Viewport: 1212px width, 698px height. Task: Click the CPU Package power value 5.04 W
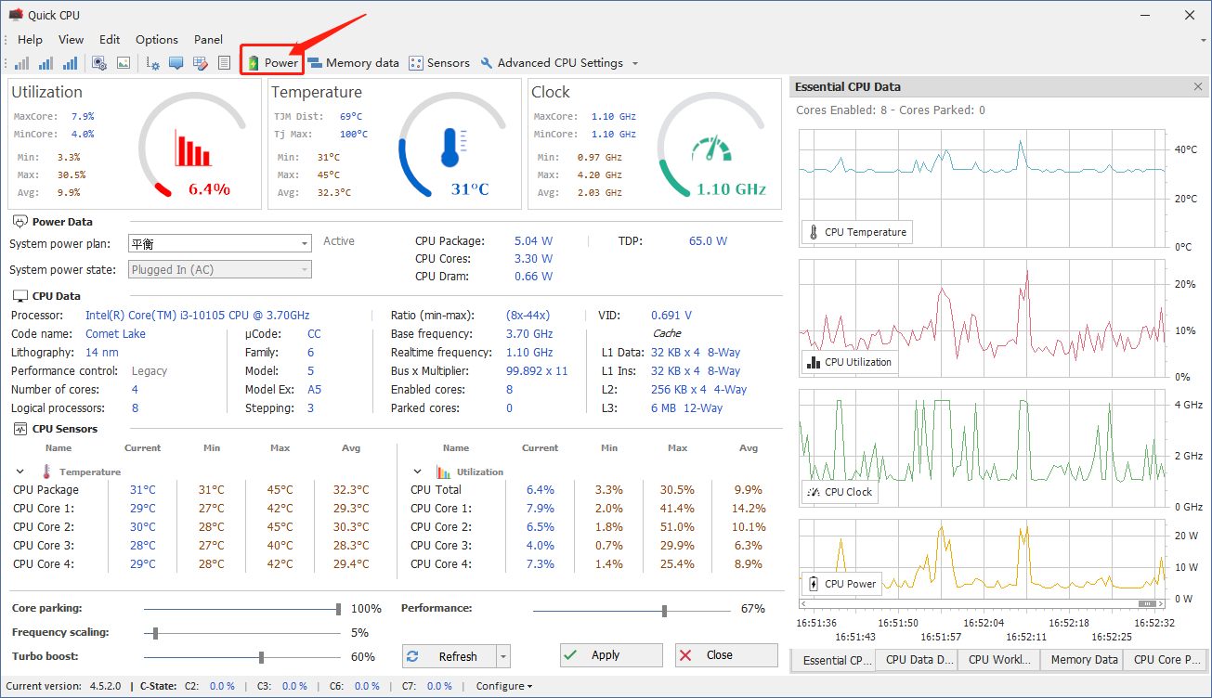534,241
